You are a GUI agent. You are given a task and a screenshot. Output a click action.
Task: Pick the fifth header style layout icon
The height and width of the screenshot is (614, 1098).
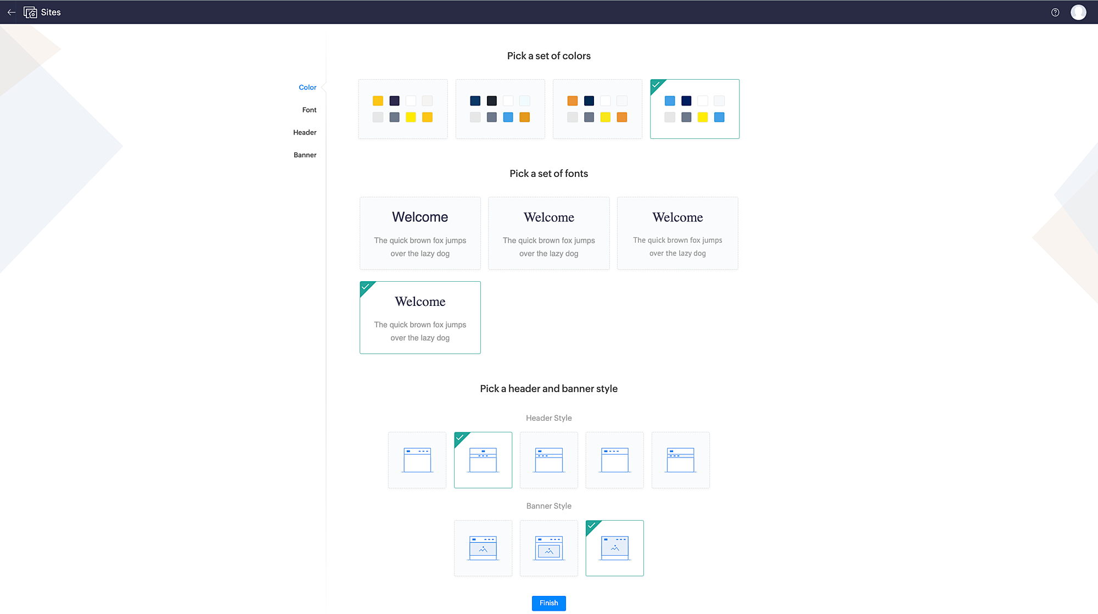point(681,460)
